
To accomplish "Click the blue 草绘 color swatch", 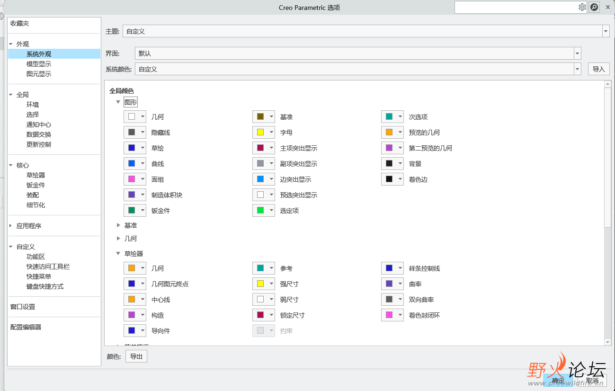I will pos(132,148).
